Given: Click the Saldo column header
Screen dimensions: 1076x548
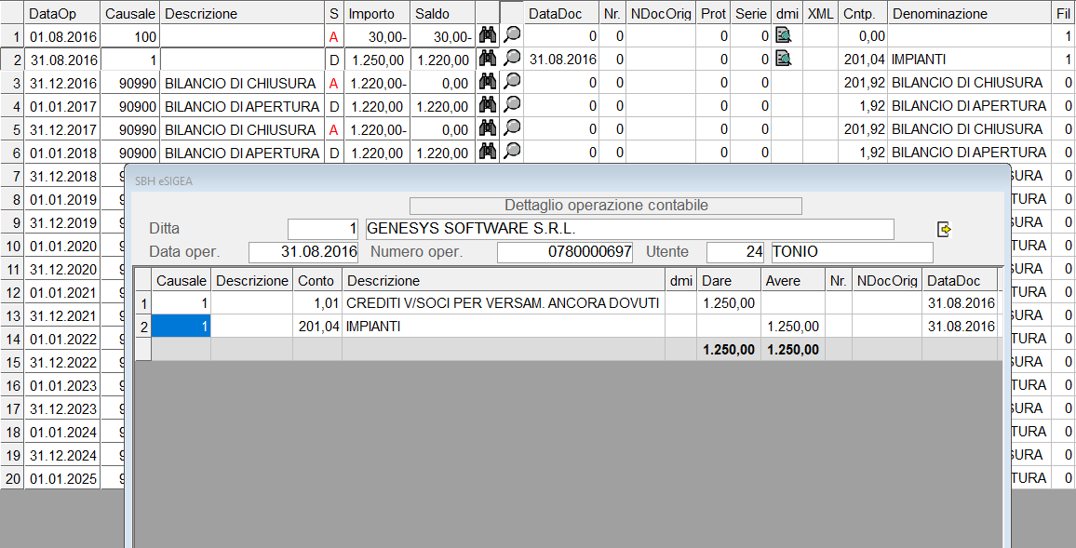Looking at the screenshot, I should tap(441, 13).
